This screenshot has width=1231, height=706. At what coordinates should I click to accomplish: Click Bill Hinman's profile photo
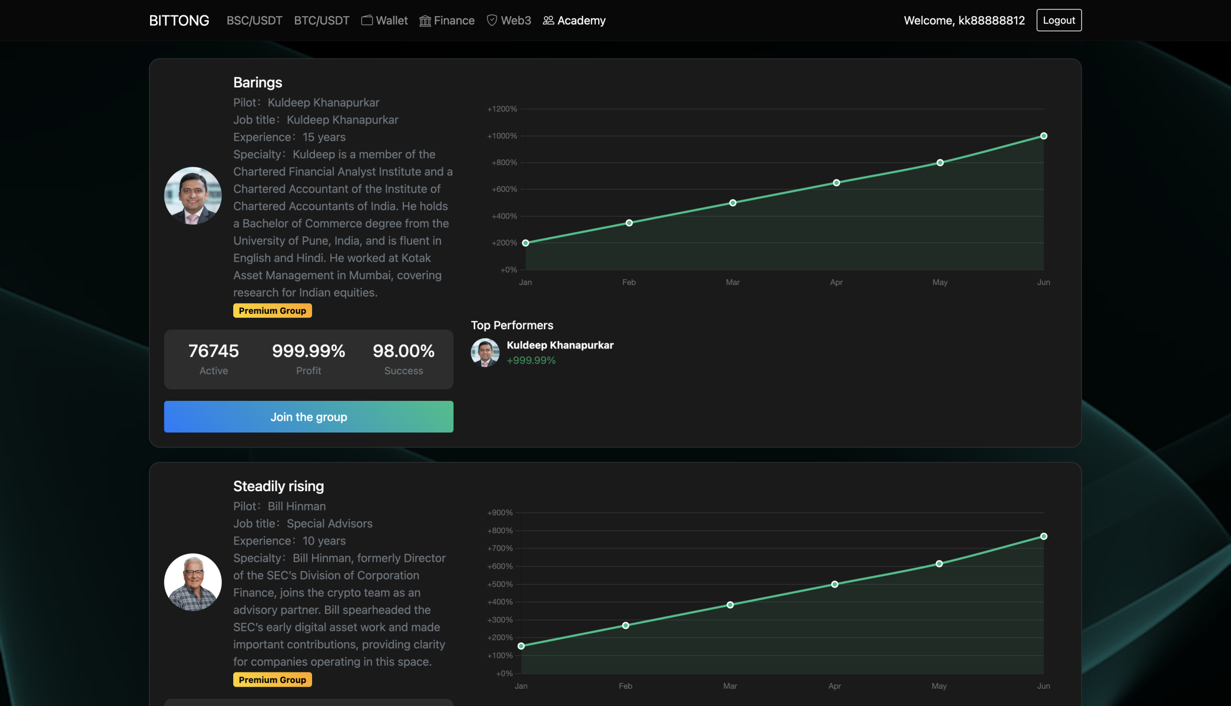192,582
